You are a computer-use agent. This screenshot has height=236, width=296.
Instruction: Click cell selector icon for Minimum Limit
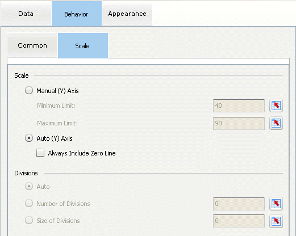pyautogui.click(x=276, y=106)
